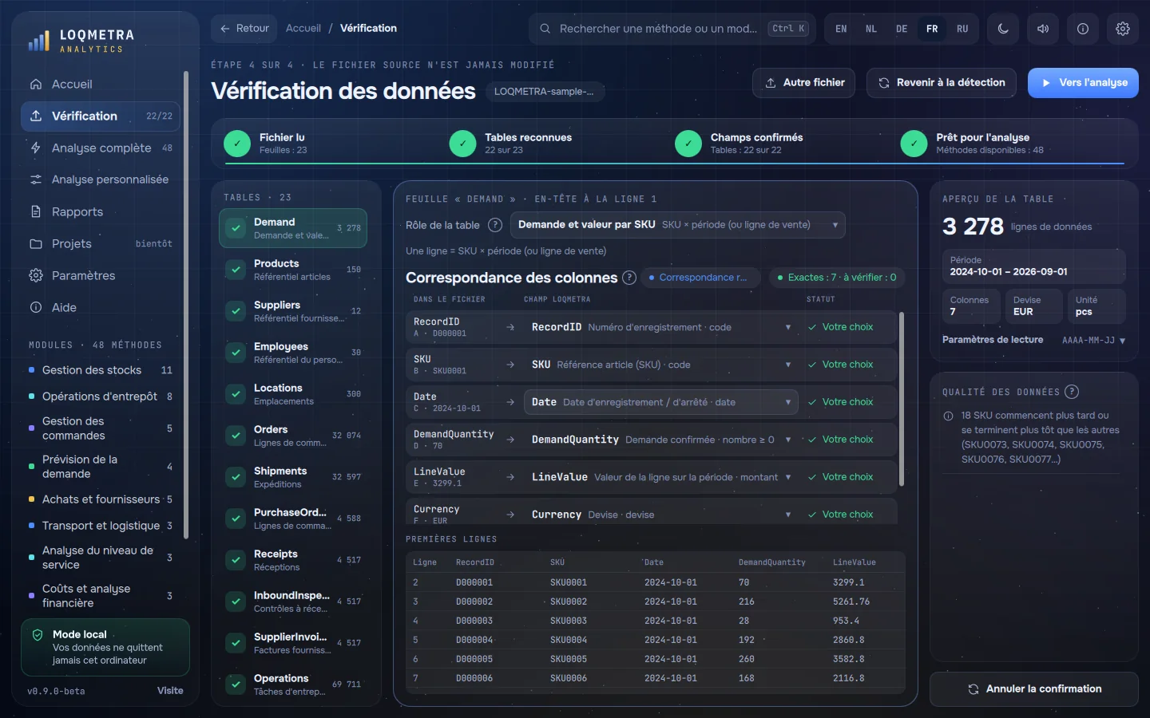Click help icon beside Correspondance des colonnes
This screenshot has height=718, width=1150.
[x=629, y=278]
